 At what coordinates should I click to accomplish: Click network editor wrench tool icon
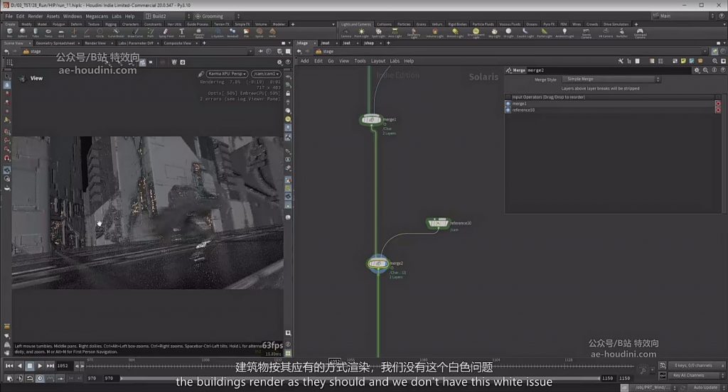pos(620,61)
